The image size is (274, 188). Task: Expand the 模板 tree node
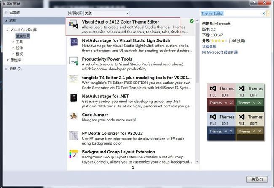(13, 54)
